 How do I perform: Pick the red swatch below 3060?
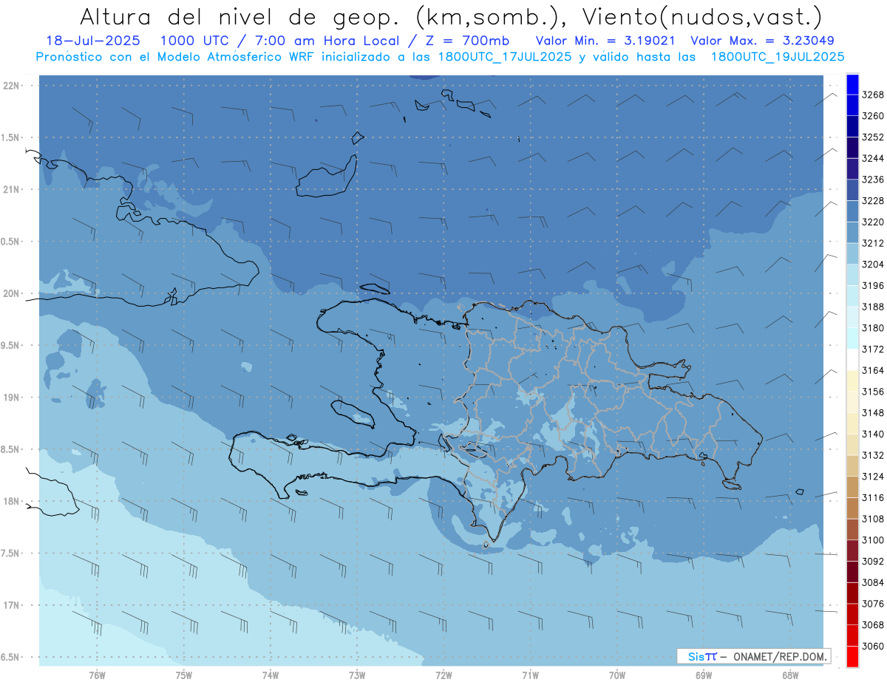(x=852, y=656)
